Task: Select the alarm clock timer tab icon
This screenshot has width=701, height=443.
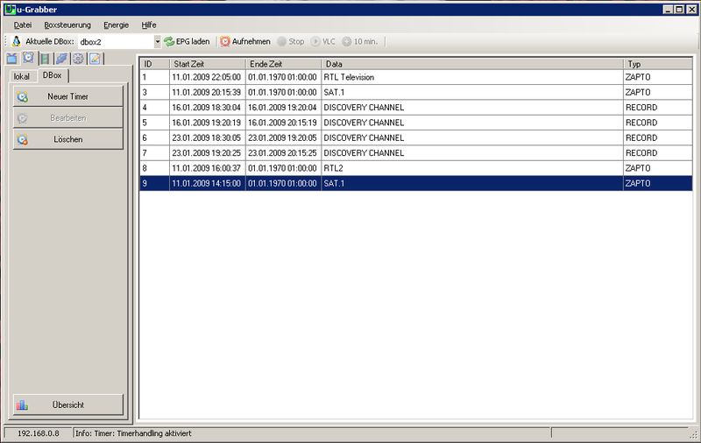Action: [29, 59]
